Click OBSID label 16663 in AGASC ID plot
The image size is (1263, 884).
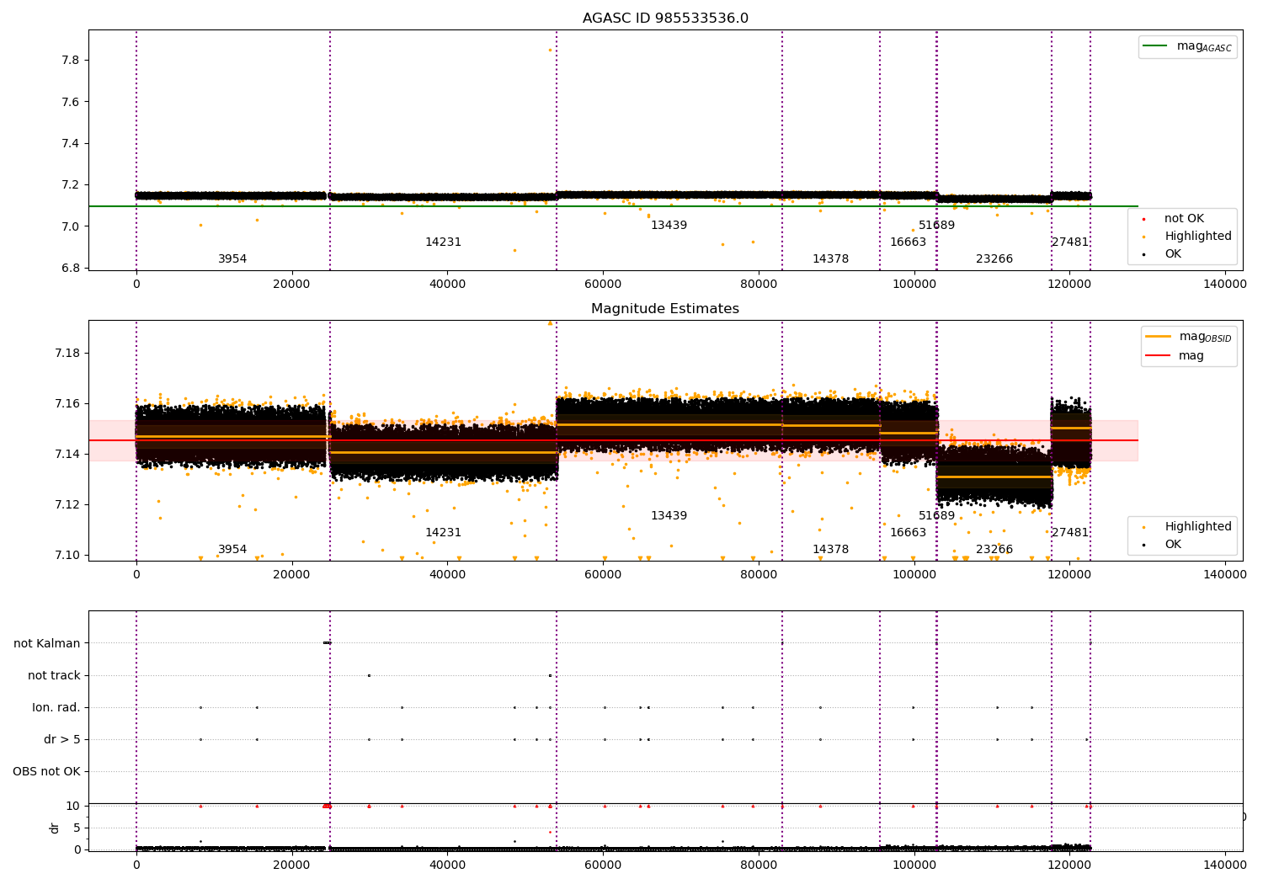(908, 242)
